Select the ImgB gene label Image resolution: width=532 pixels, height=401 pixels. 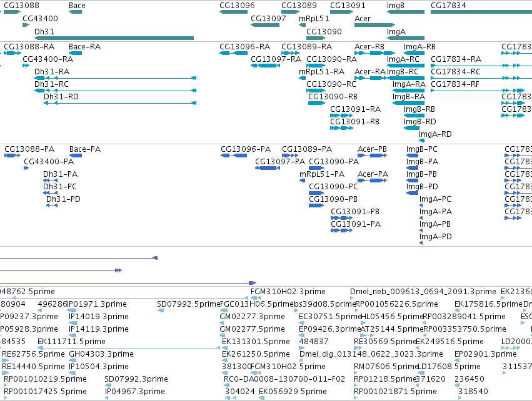click(x=396, y=6)
